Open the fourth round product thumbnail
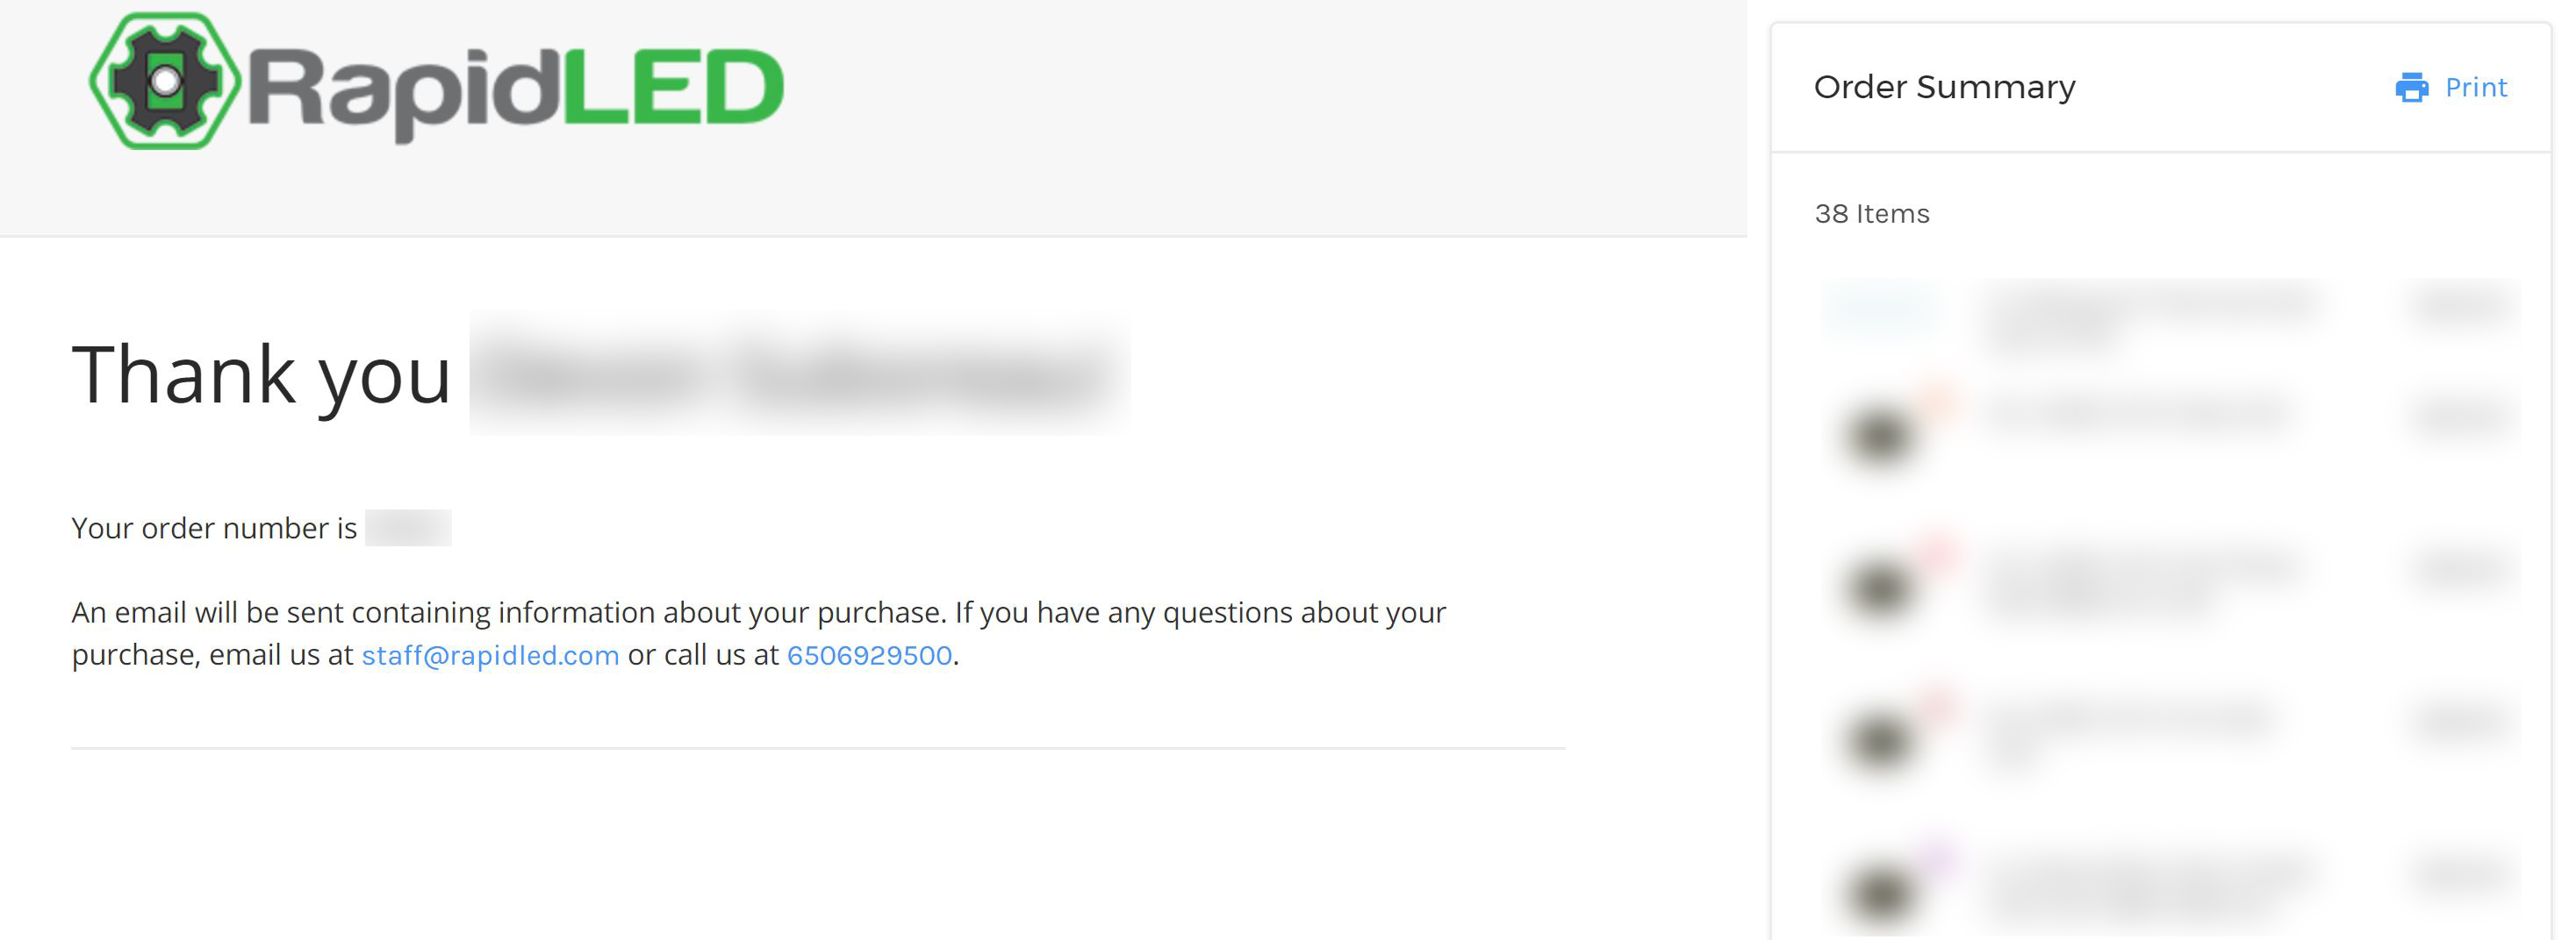The image size is (2576, 940). 1880,740
